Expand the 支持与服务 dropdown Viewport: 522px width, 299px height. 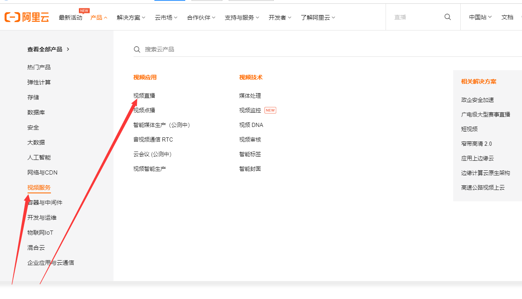(x=242, y=18)
